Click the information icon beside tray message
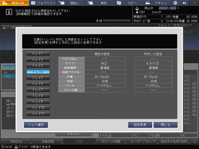Viewport: 199px width, 149px height. pyautogui.click(x=9, y=12)
